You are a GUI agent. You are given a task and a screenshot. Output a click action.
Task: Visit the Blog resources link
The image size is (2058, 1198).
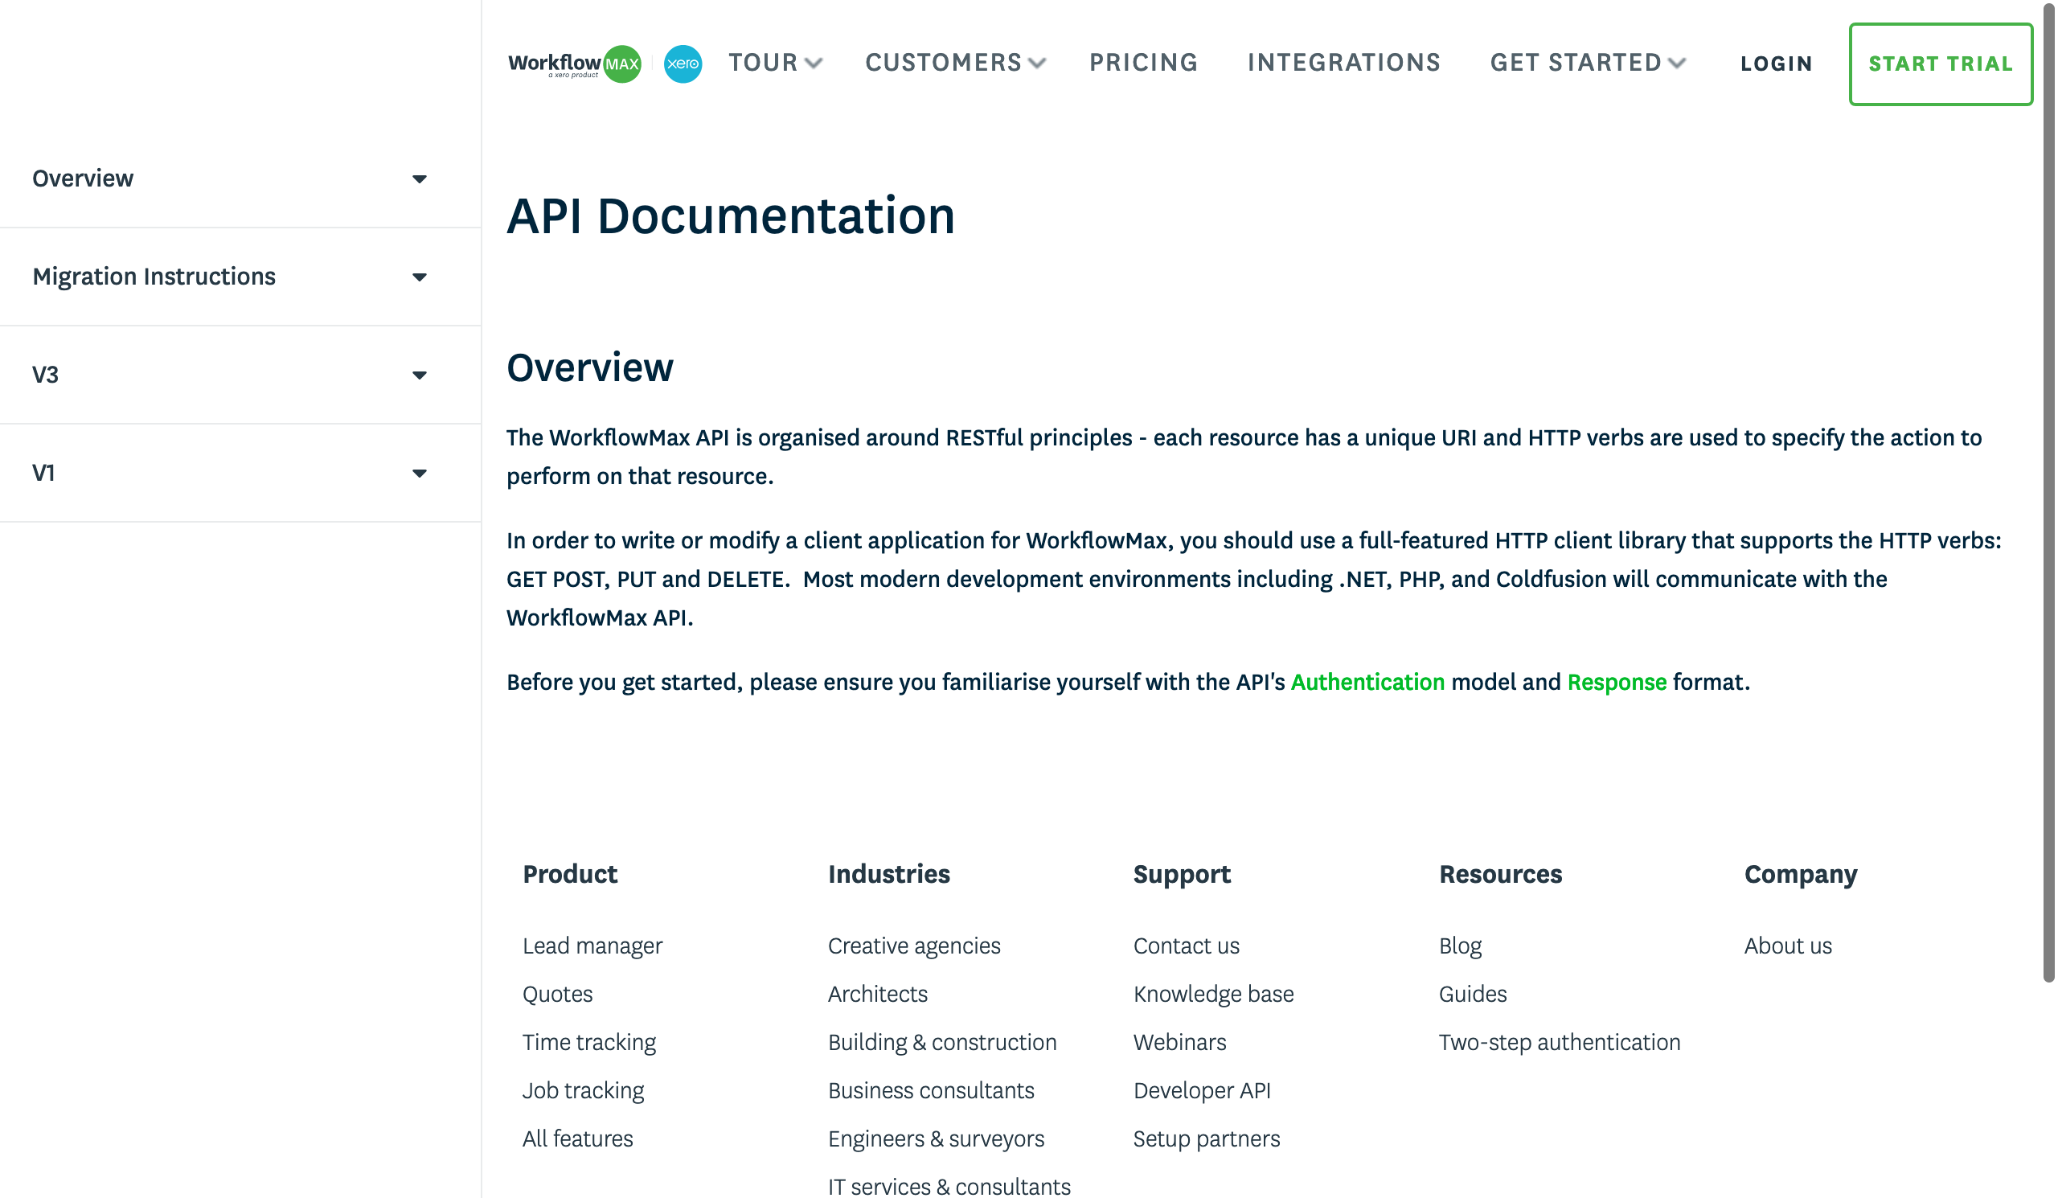coord(1459,946)
